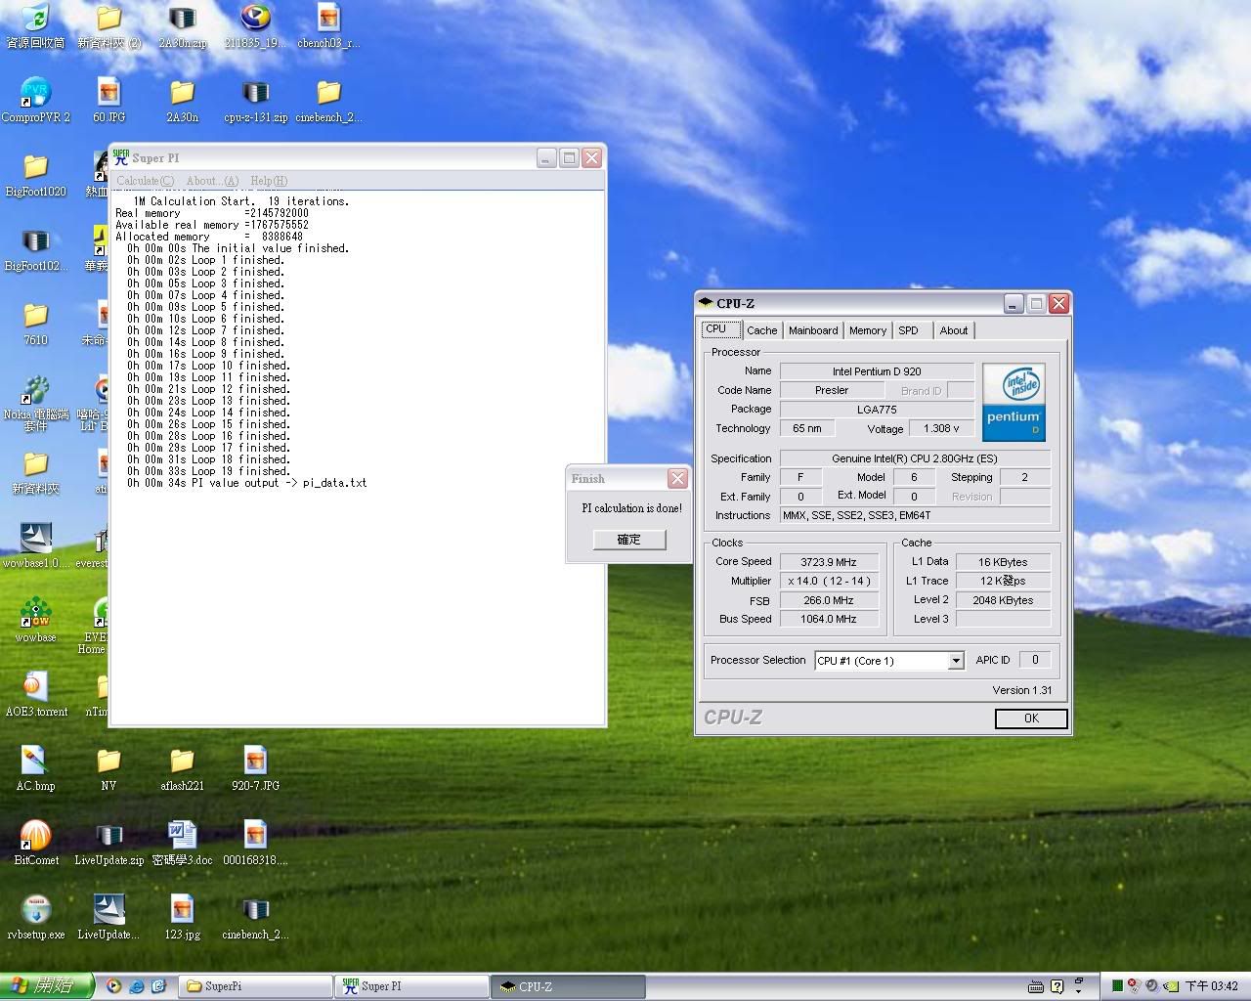This screenshot has height=1001, width=1251.
Task: Click the Intel Pentium D logo
Action: pyautogui.click(x=1014, y=402)
